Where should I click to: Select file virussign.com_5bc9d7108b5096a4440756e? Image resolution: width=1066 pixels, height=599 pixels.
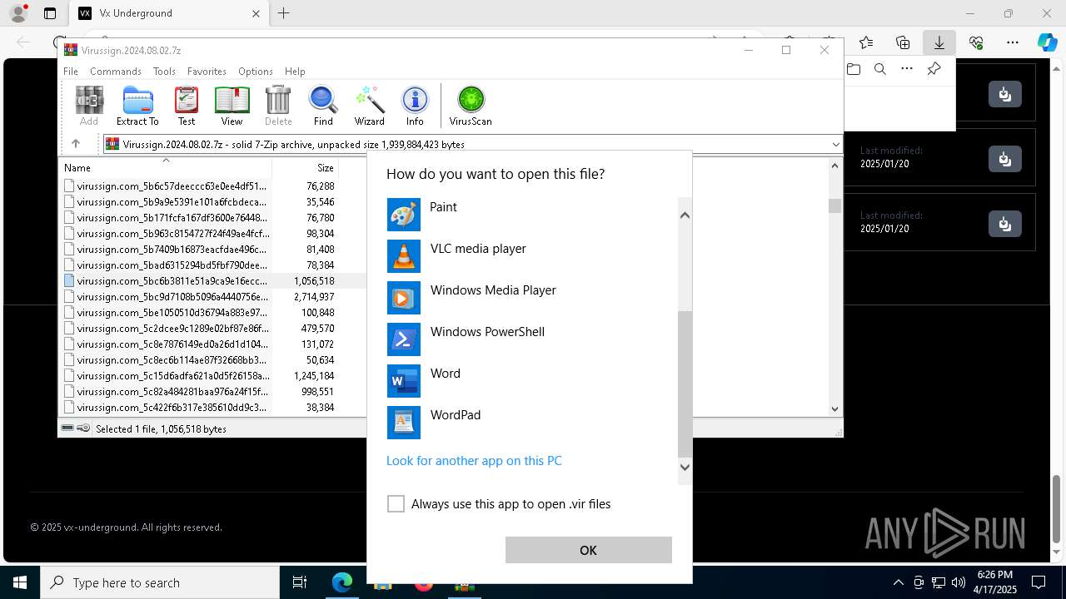coord(167,297)
